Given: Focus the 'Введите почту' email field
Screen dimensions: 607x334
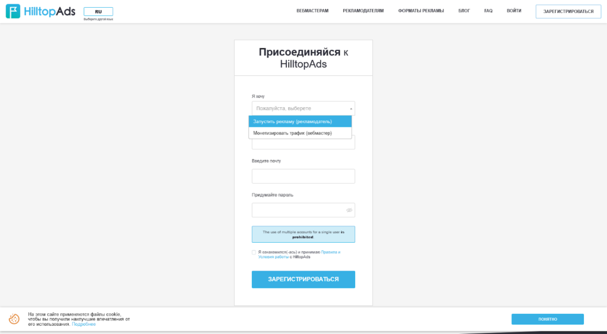Looking at the screenshot, I should [303, 176].
